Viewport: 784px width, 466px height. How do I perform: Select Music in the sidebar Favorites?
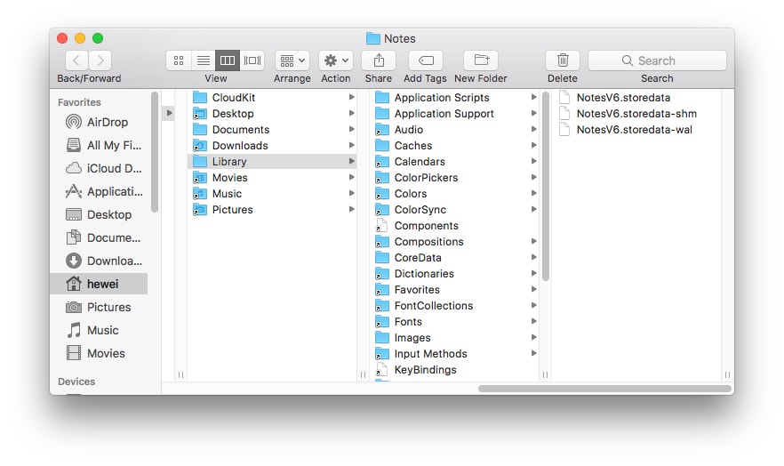coord(98,330)
